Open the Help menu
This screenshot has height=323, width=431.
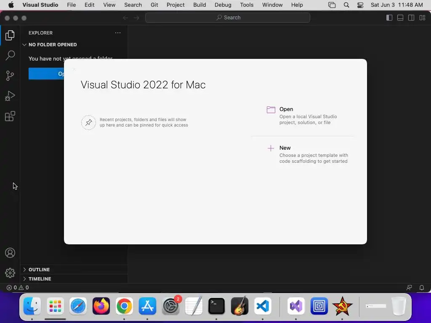[x=297, y=5]
